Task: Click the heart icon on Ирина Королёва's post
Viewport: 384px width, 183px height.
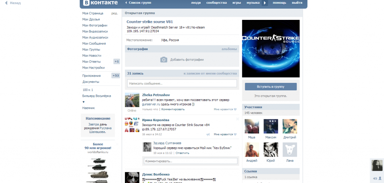Action: (x=235, y=134)
